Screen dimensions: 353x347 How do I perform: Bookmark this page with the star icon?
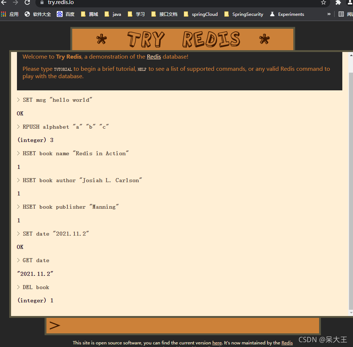tap(324, 3)
